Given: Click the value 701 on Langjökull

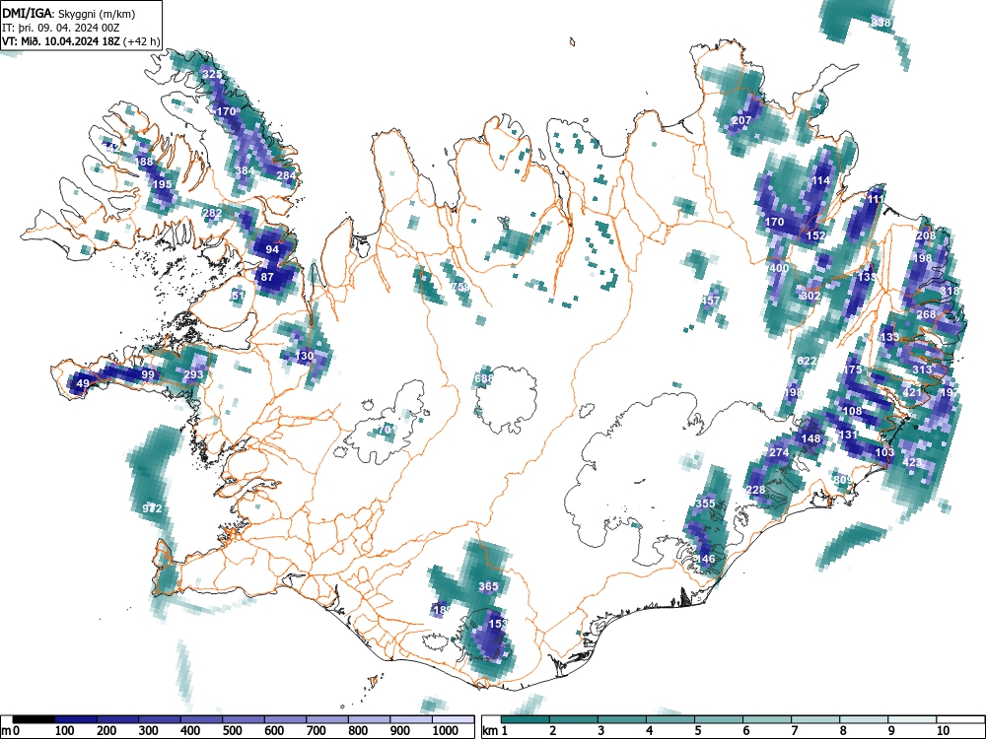Looking at the screenshot, I should 387,430.
